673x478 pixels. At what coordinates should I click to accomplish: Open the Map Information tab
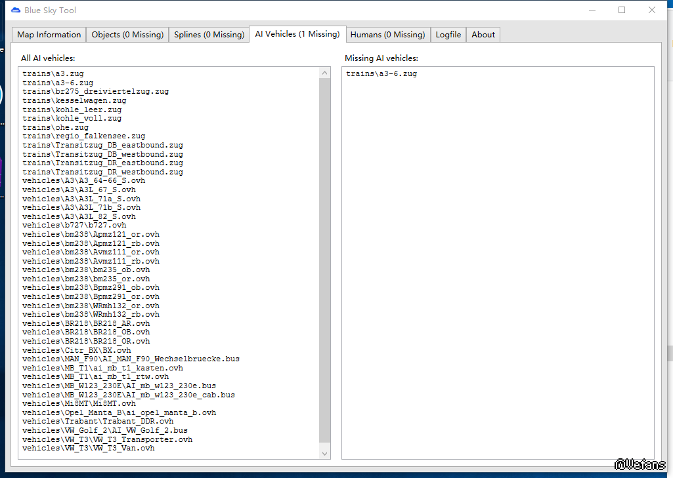[x=49, y=35]
